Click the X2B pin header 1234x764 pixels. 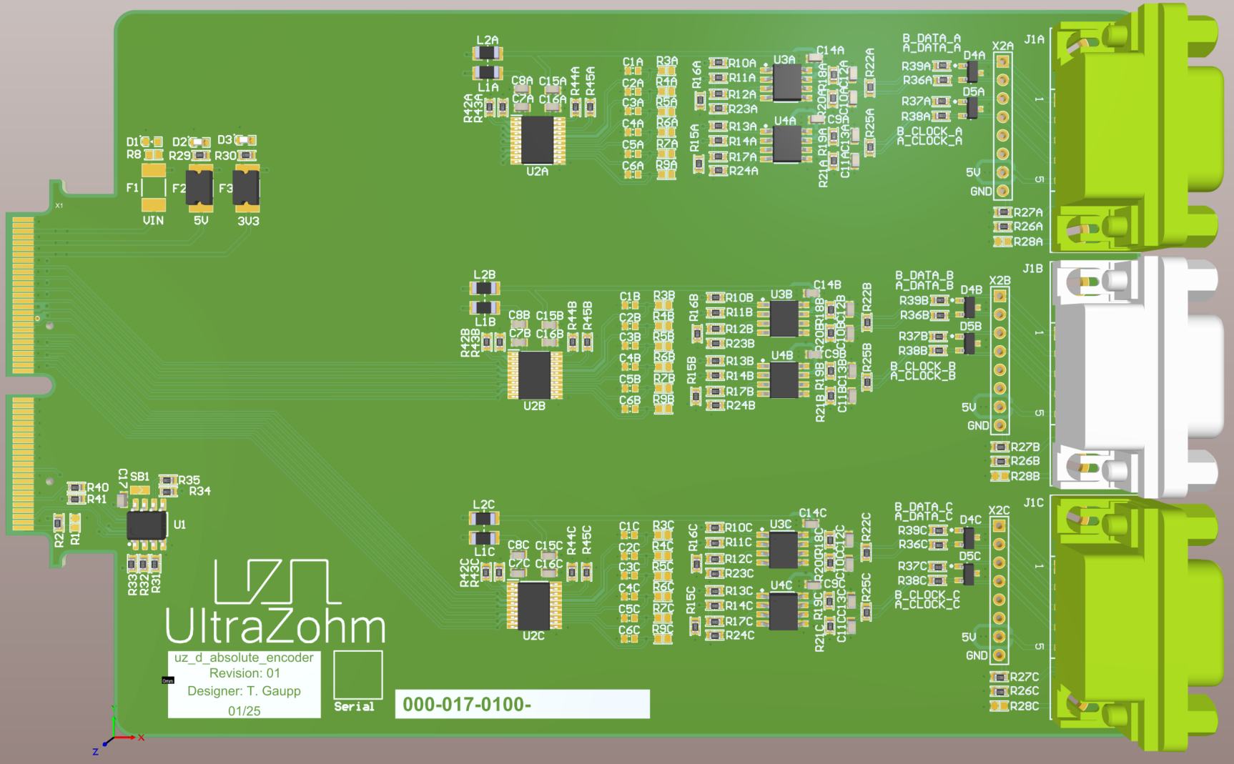pos(1000,361)
